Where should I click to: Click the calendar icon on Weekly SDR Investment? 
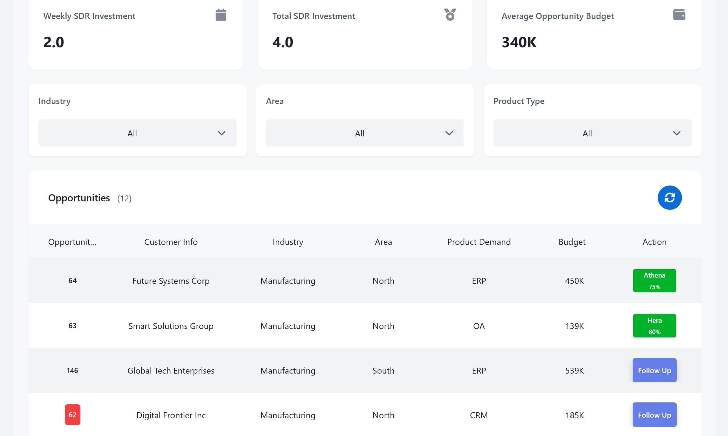[221, 15]
